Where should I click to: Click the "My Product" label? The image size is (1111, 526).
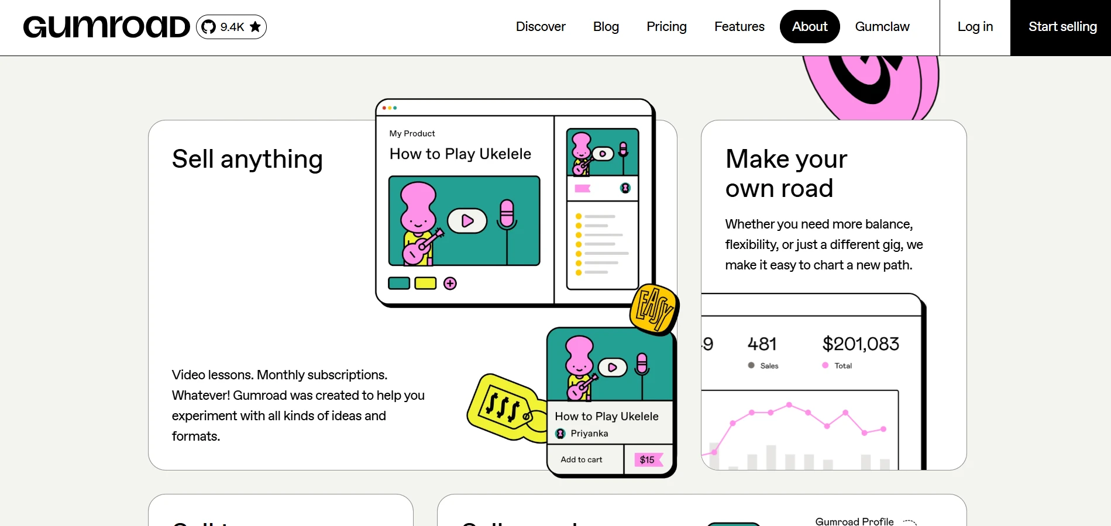412,133
